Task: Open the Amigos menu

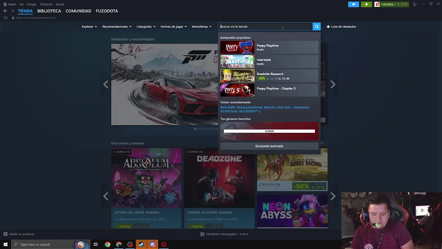Action: pyautogui.click(x=32, y=4)
